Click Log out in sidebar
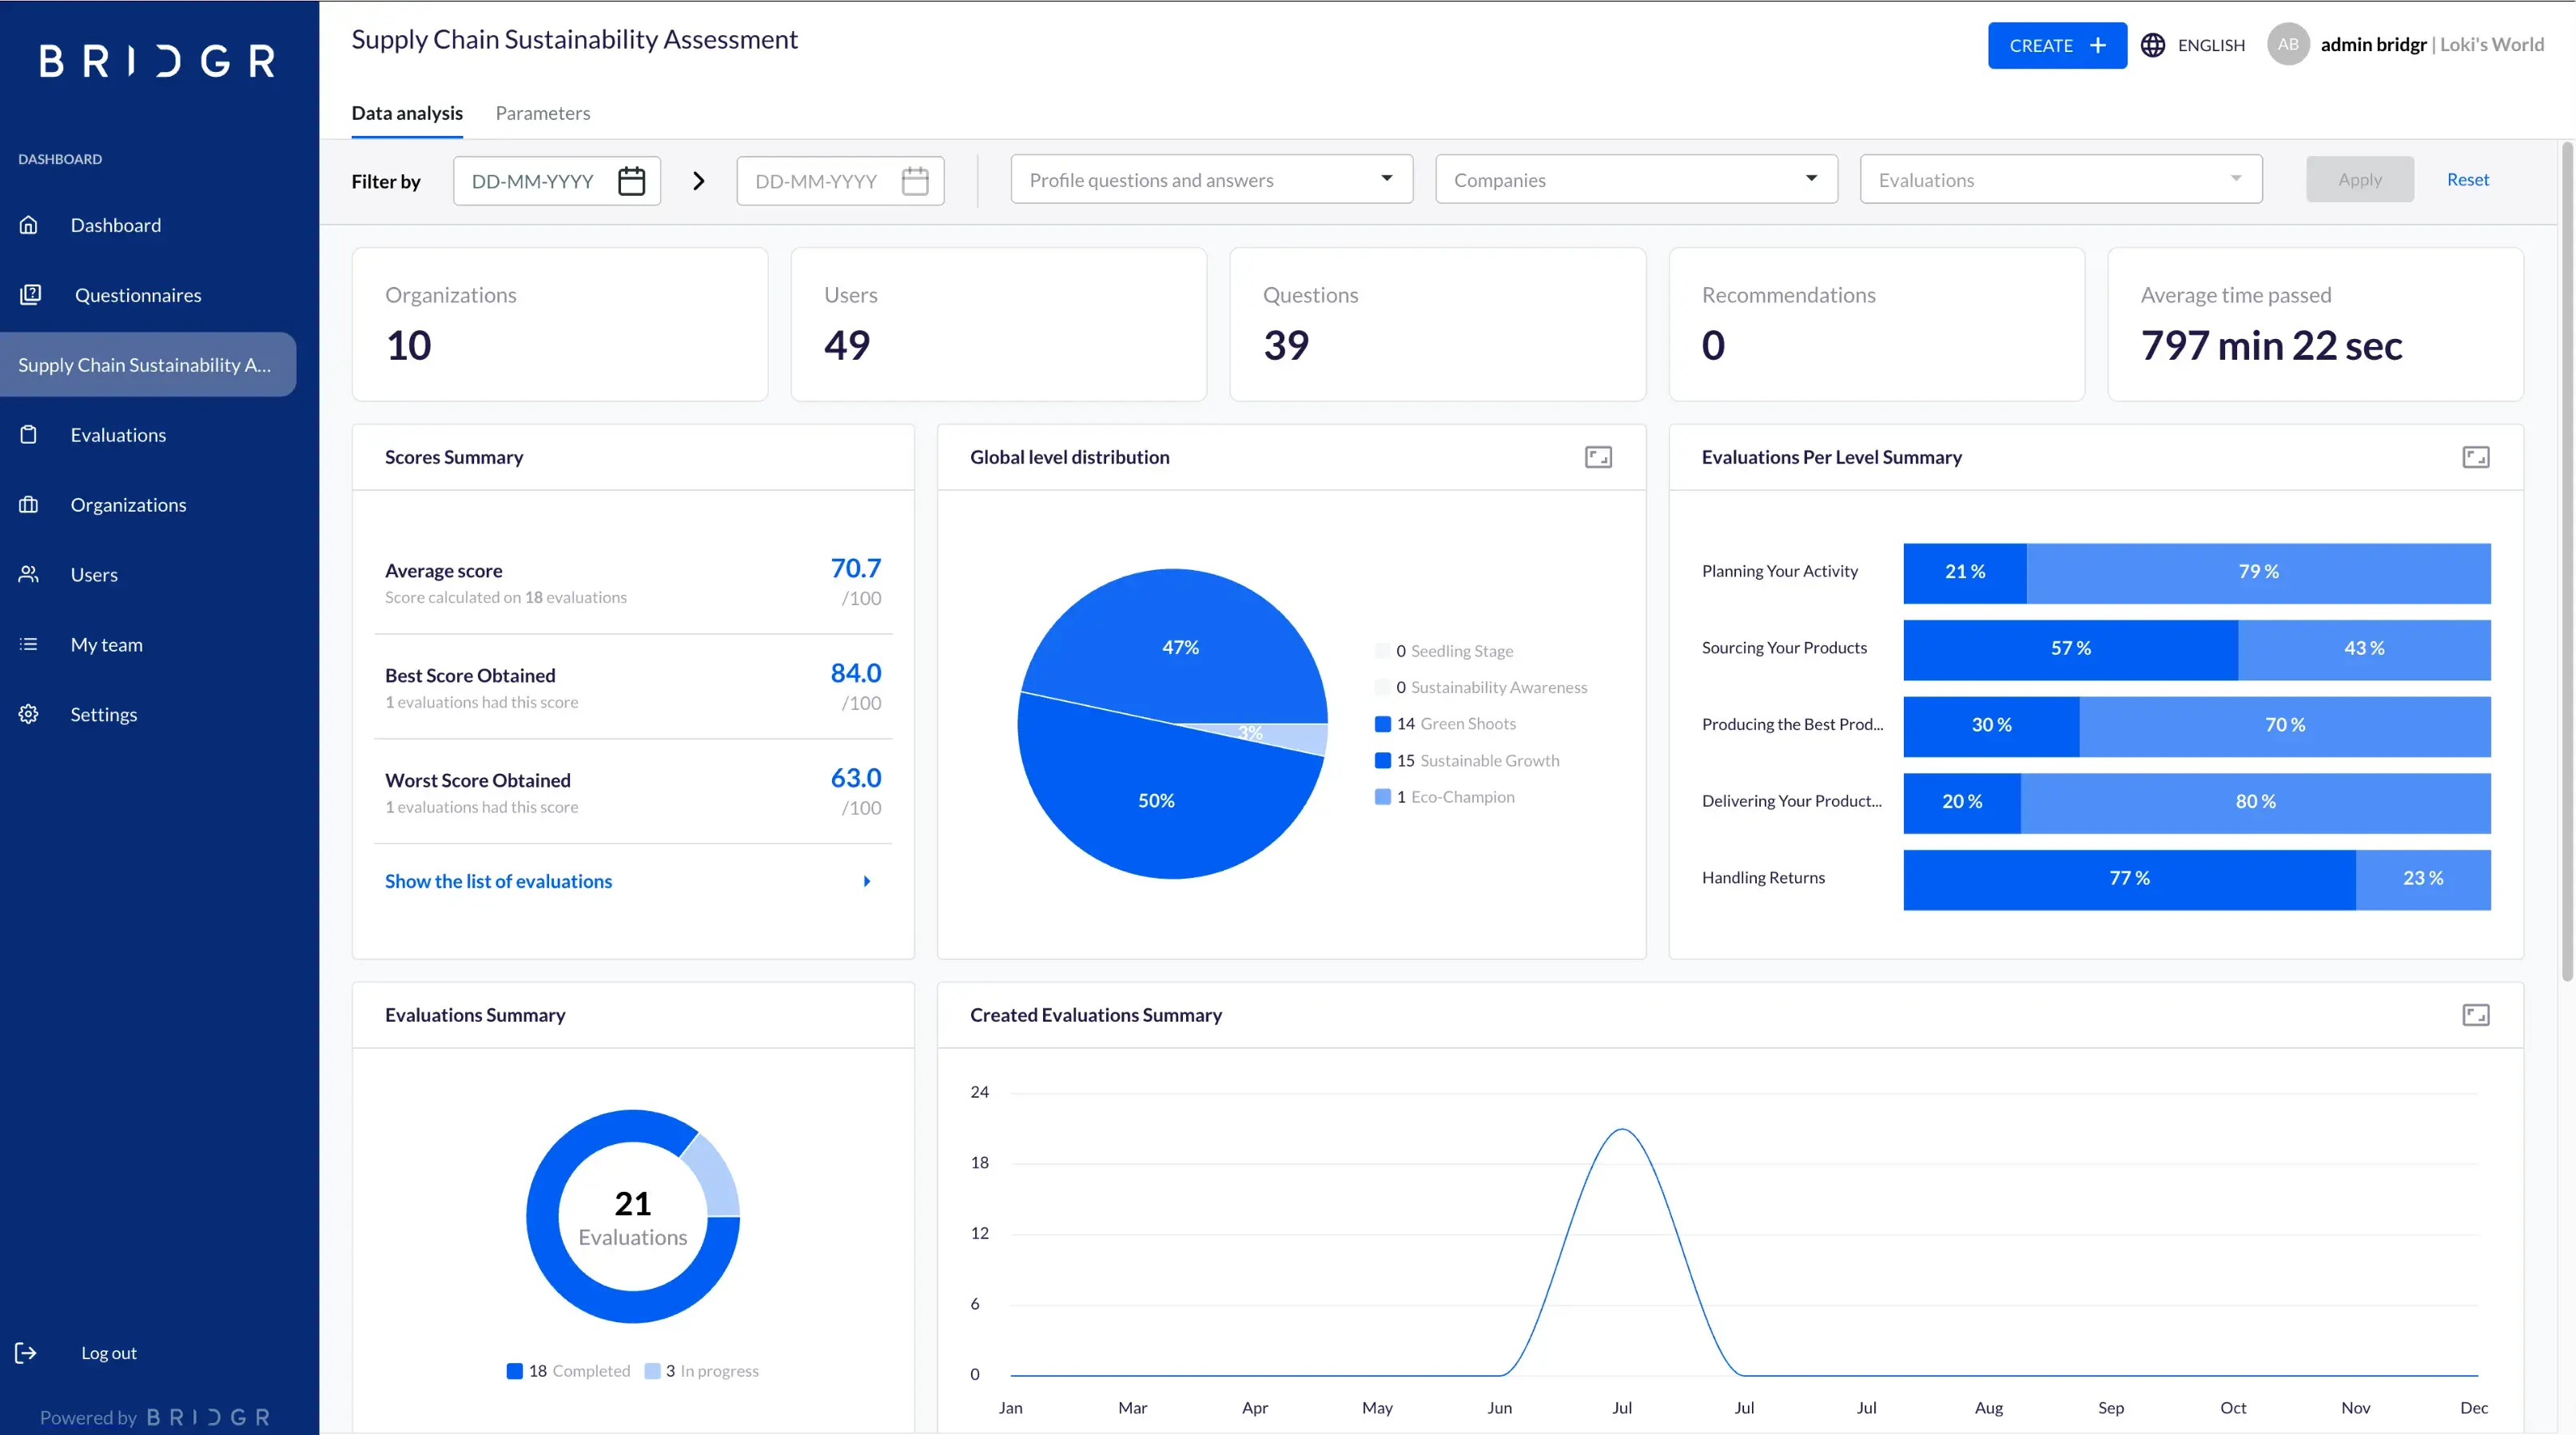The width and height of the screenshot is (2576, 1435). pos(108,1353)
